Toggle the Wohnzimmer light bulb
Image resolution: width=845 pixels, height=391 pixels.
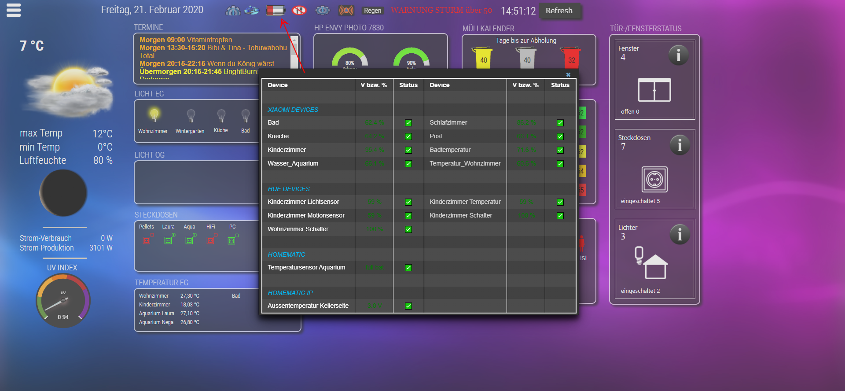pyautogui.click(x=154, y=115)
